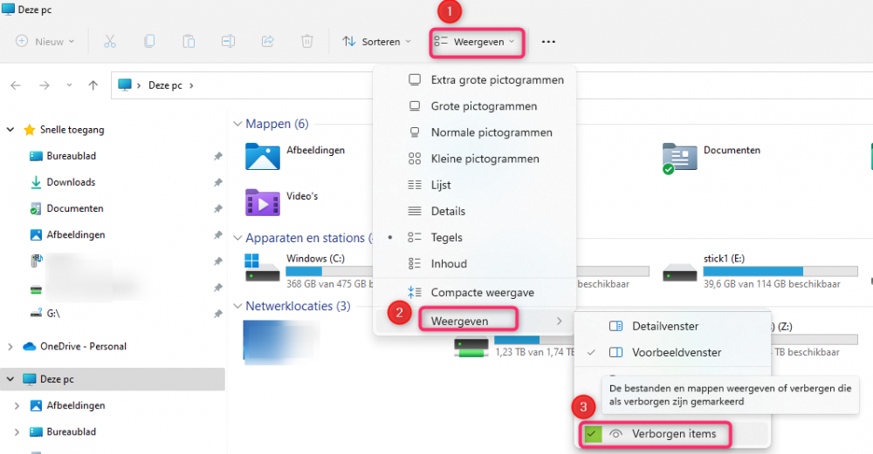Open G:\ in quick access
This screenshot has height=454, width=873.
[53, 314]
